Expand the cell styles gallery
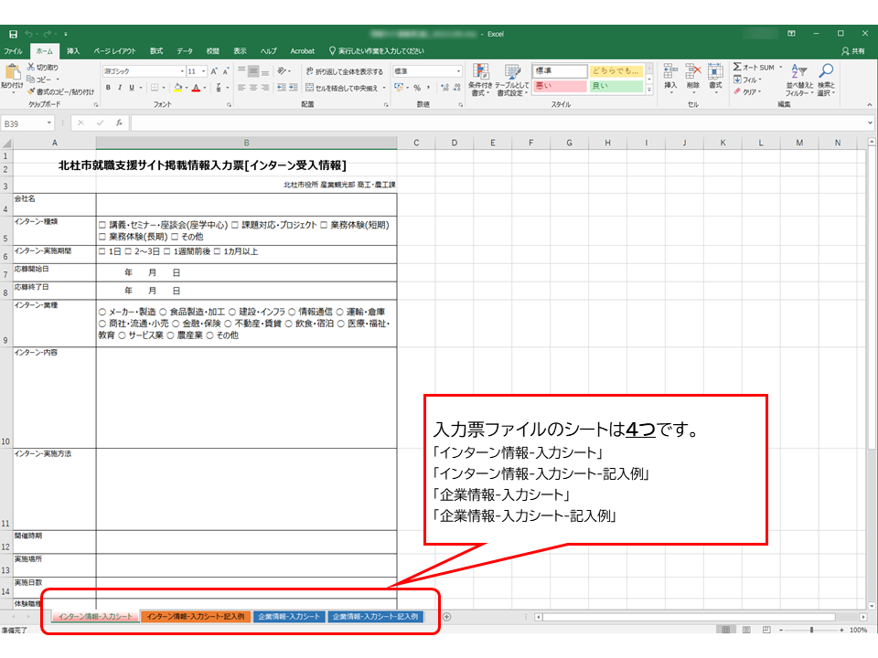Viewport: 878px width, 658px height. [x=649, y=90]
